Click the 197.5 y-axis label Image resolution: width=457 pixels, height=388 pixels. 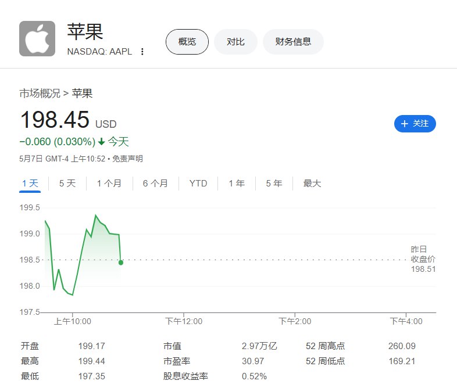coord(30,312)
